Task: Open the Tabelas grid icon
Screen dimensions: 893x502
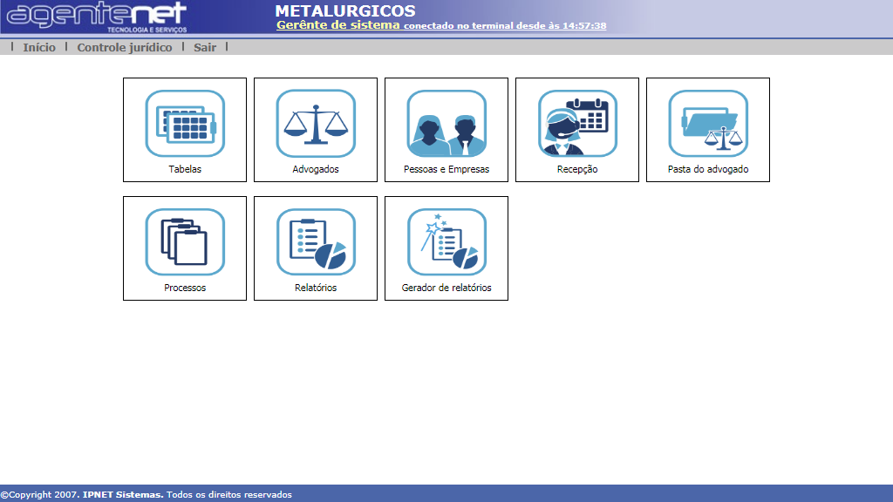Action: click(x=185, y=124)
